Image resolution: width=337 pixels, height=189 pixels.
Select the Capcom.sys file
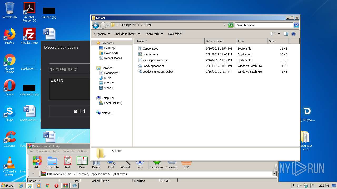[x=150, y=49]
